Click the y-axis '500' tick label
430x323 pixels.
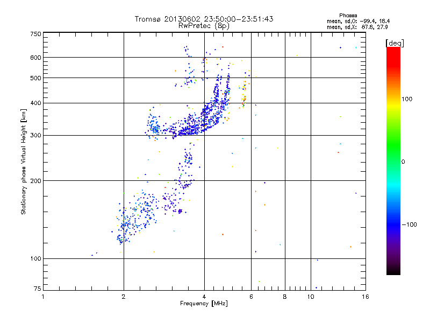[x=35, y=78]
